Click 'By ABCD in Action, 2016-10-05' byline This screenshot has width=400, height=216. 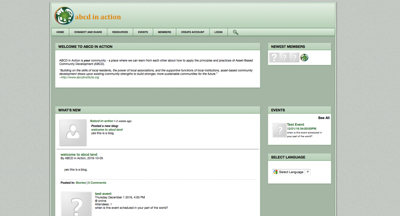(x=82, y=158)
